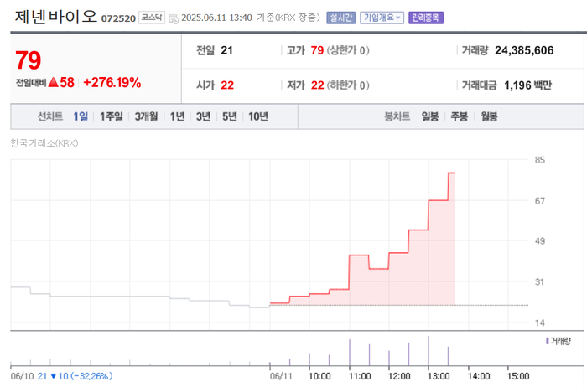Select the 5년 line chart tab

coord(230,116)
